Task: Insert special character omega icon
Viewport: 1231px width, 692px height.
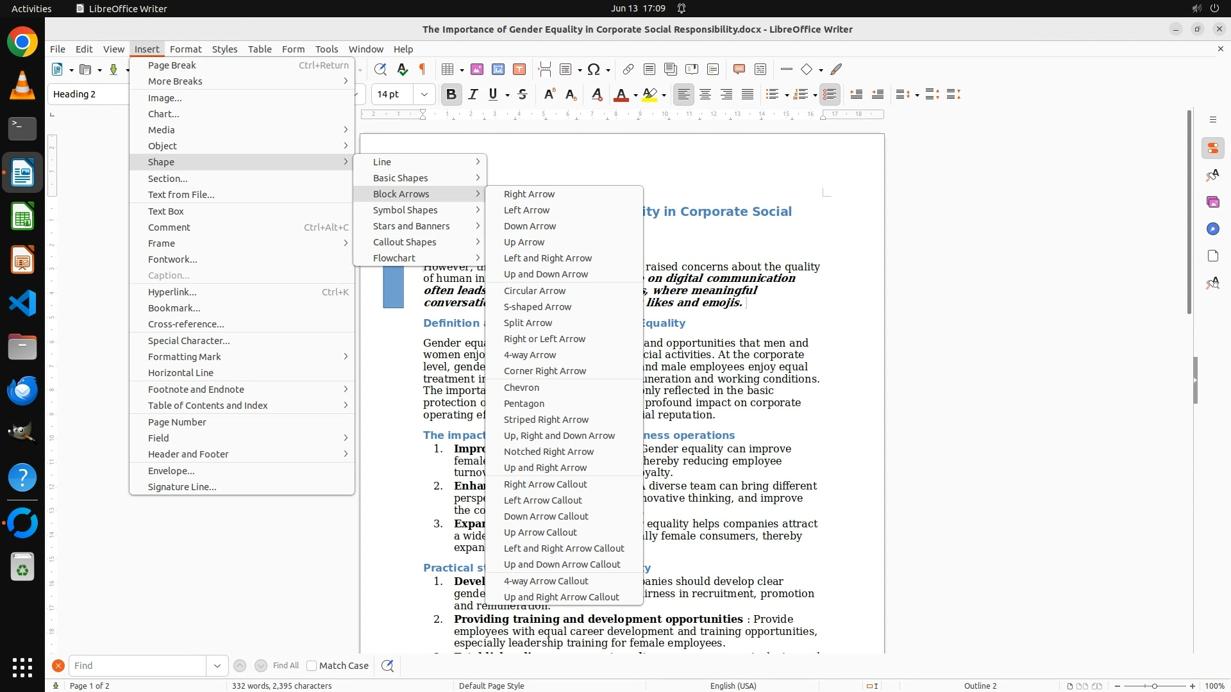Action: click(x=594, y=69)
